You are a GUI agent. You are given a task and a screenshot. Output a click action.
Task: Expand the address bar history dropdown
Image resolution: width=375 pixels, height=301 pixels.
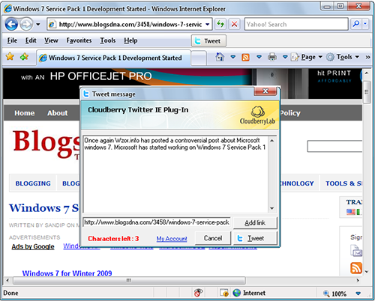pos(208,25)
